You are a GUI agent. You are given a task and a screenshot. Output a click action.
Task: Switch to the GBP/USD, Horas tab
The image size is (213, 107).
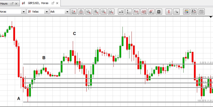38,3
